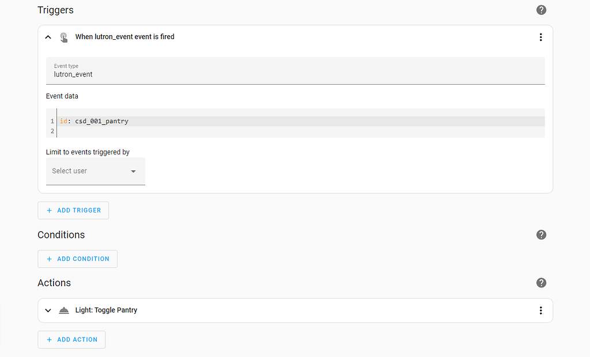Click the Add Action button
The width and height of the screenshot is (590, 357).
click(71, 339)
